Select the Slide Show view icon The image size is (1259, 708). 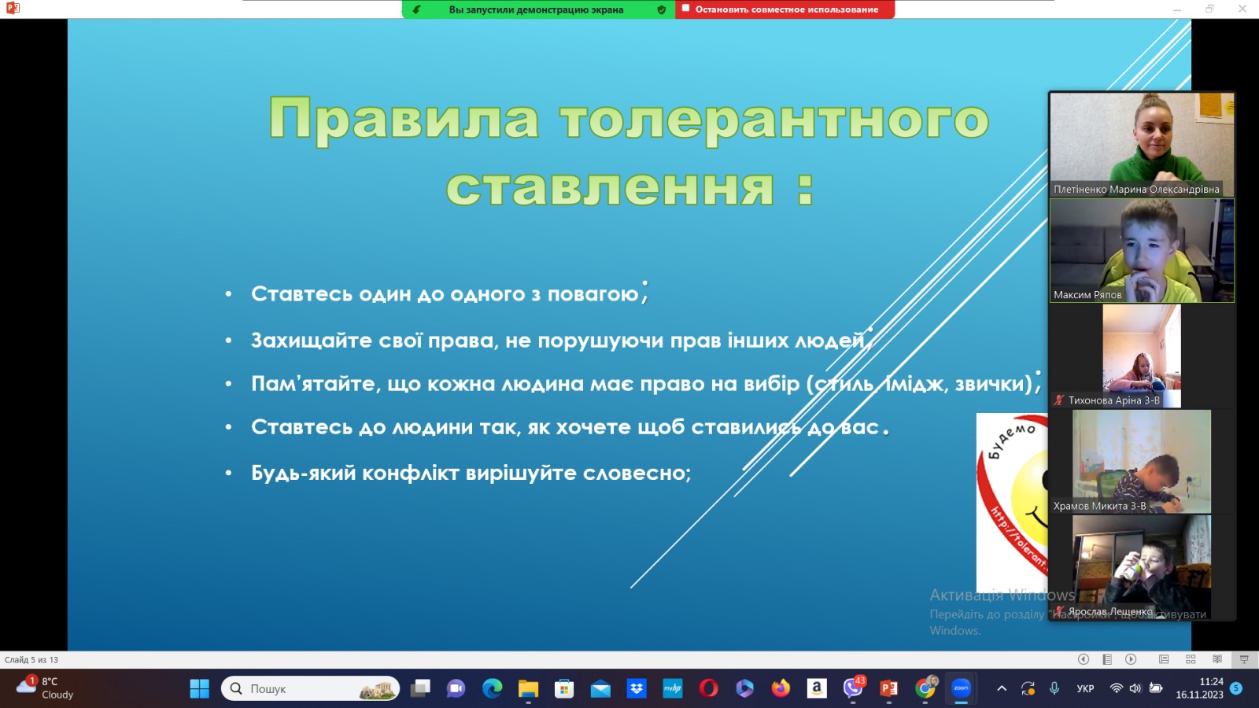1244,659
